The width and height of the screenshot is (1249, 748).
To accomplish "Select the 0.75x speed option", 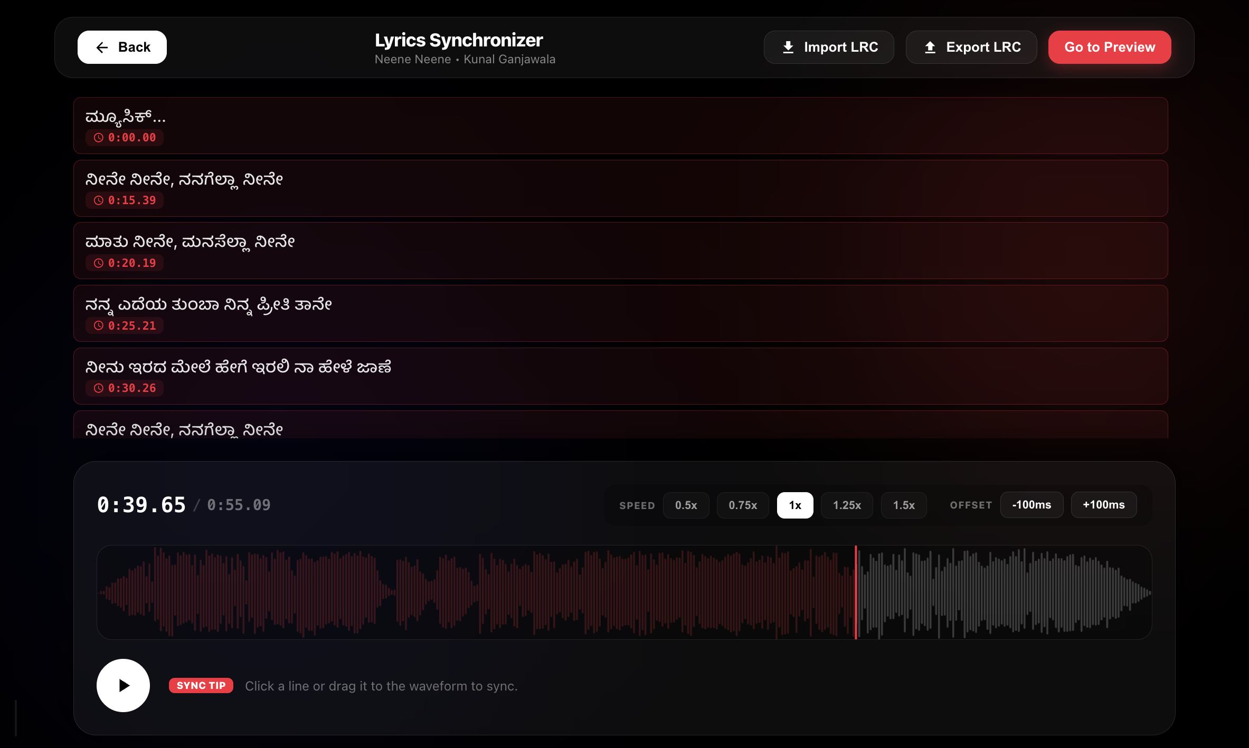I will pos(743,505).
